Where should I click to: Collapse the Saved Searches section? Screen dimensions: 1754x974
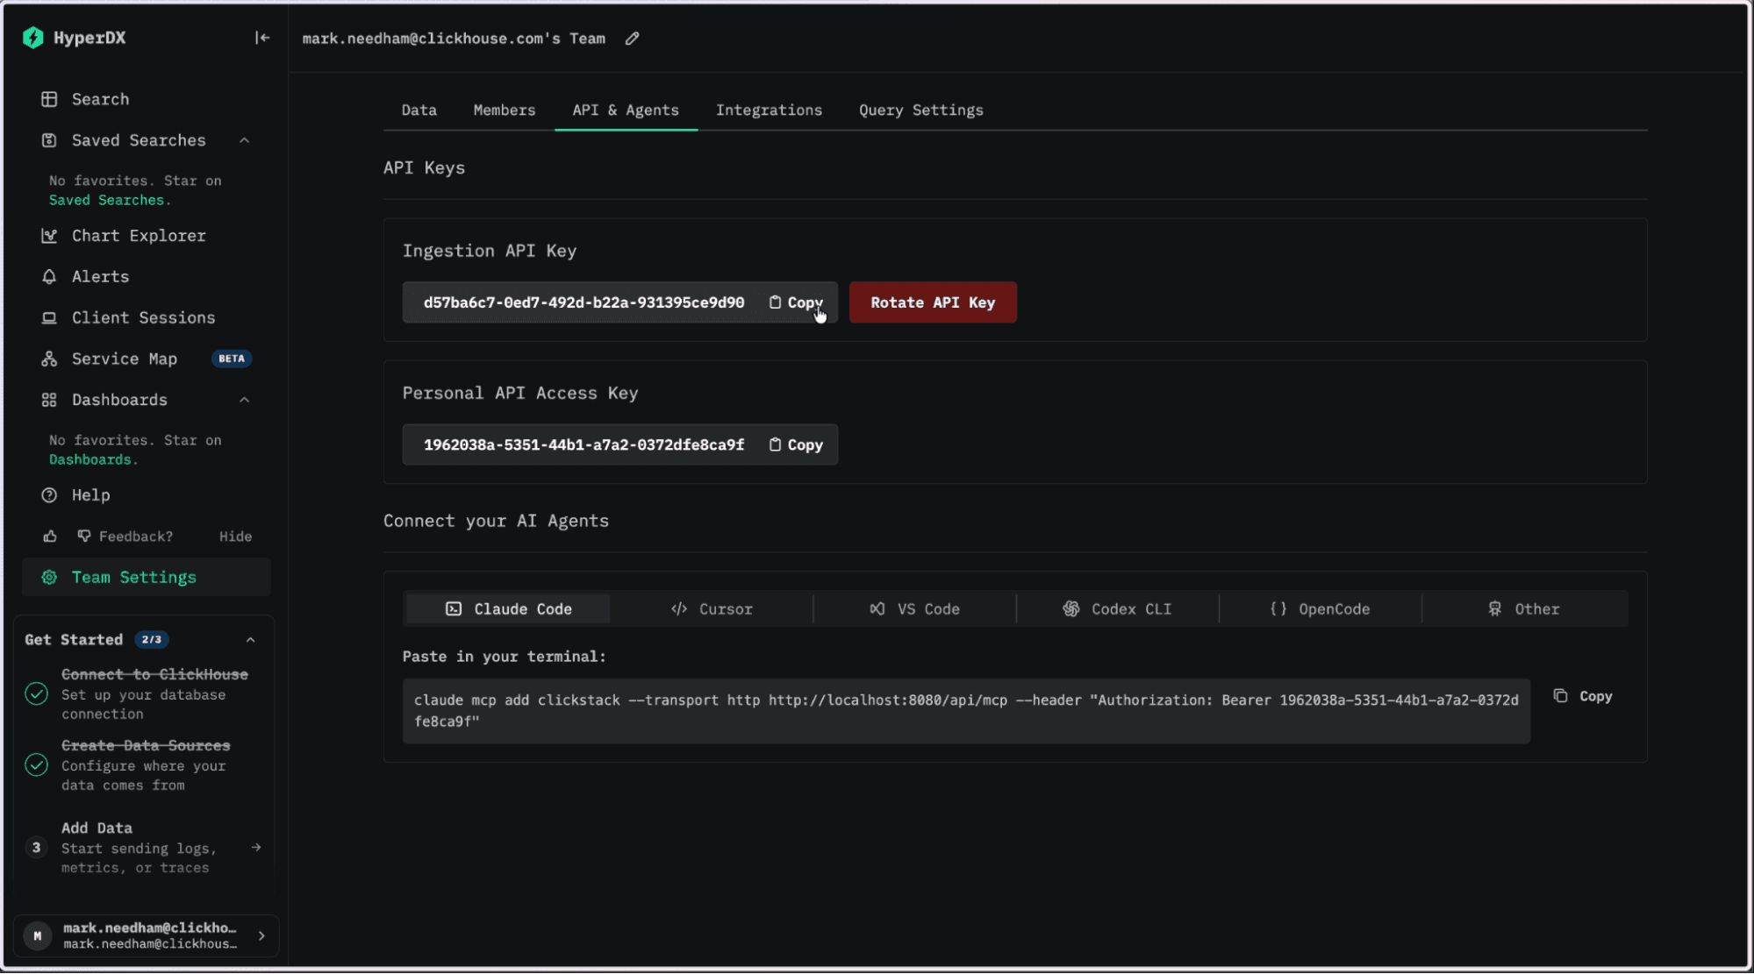coord(245,140)
